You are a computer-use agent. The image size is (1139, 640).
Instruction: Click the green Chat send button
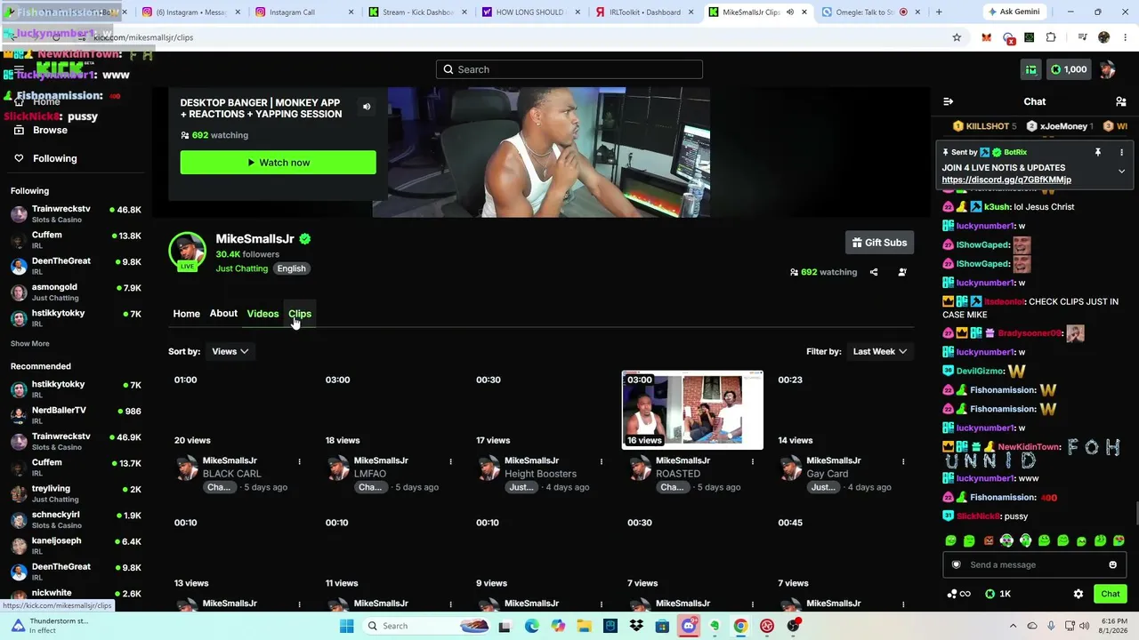[x=1111, y=594]
